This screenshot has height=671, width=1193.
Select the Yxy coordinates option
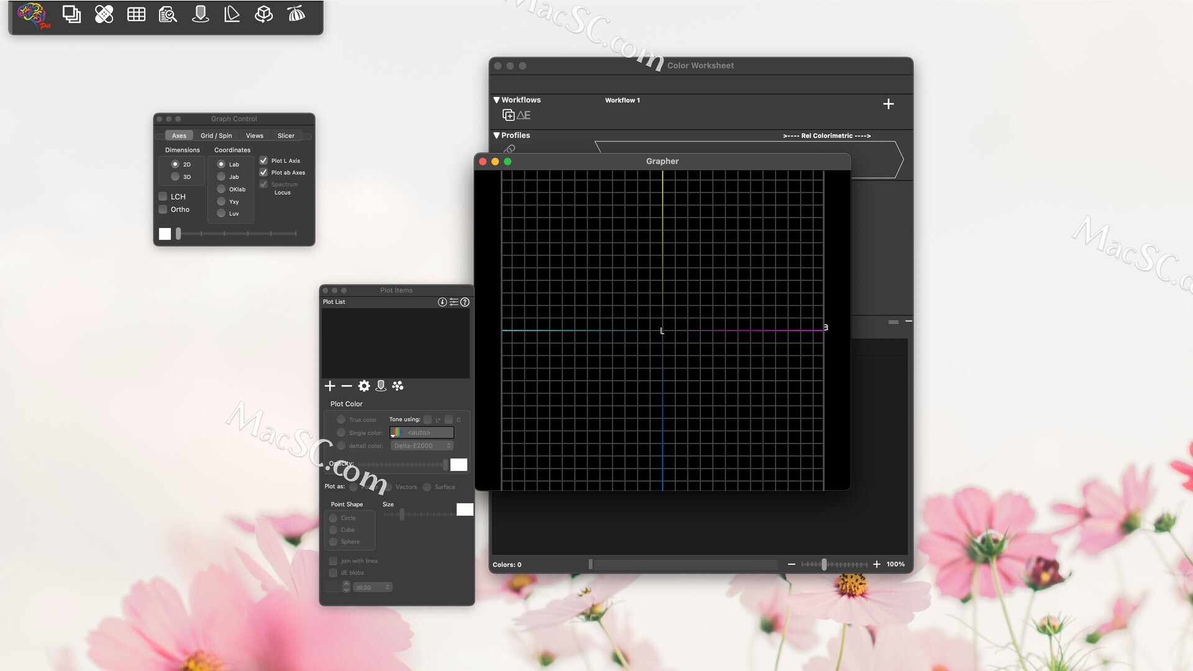tap(221, 201)
